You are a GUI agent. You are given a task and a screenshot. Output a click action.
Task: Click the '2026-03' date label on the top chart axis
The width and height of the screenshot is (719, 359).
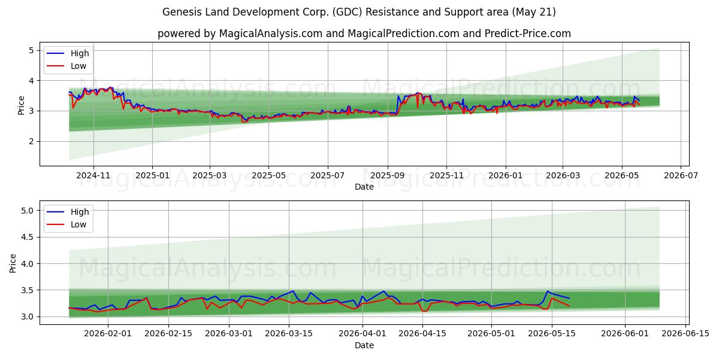[x=562, y=176]
